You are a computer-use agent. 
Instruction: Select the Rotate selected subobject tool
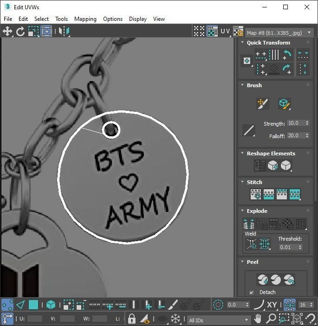pyautogui.click(x=20, y=32)
